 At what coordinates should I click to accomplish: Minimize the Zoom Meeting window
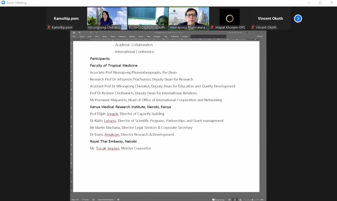309,2
